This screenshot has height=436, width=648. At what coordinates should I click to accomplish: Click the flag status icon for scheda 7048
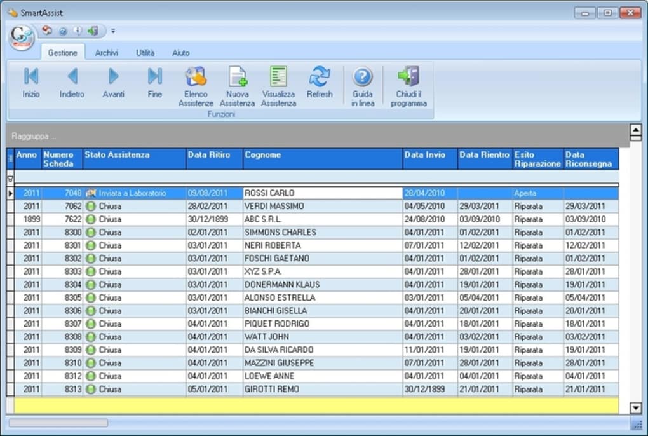tap(91, 193)
